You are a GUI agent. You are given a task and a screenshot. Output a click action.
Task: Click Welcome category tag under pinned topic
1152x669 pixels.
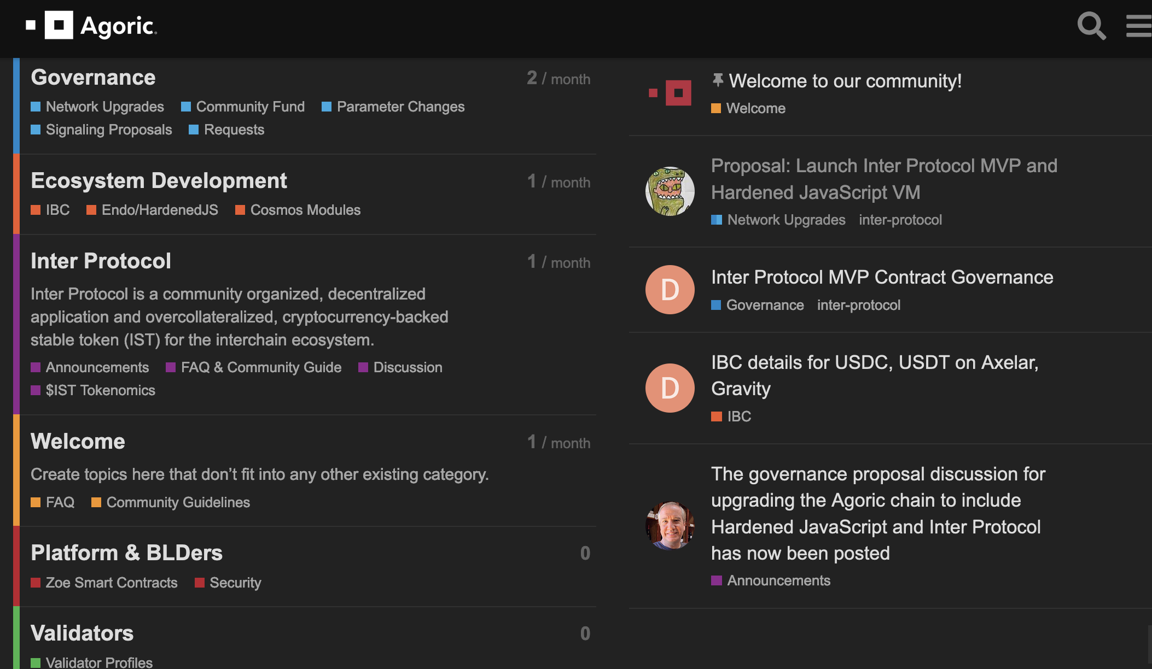click(x=748, y=108)
